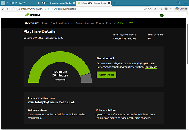The height and width of the screenshot is (130, 189).
Task: Switch to the NOS TV - Guia TV tab
Action: point(21,3)
